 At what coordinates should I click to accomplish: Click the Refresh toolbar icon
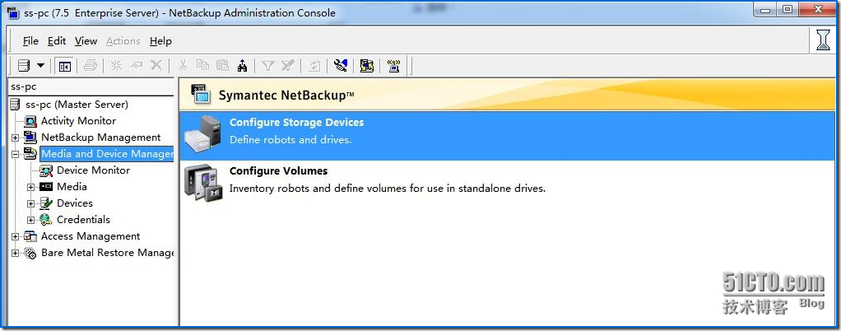pyautogui.click(x=315, y=66)
